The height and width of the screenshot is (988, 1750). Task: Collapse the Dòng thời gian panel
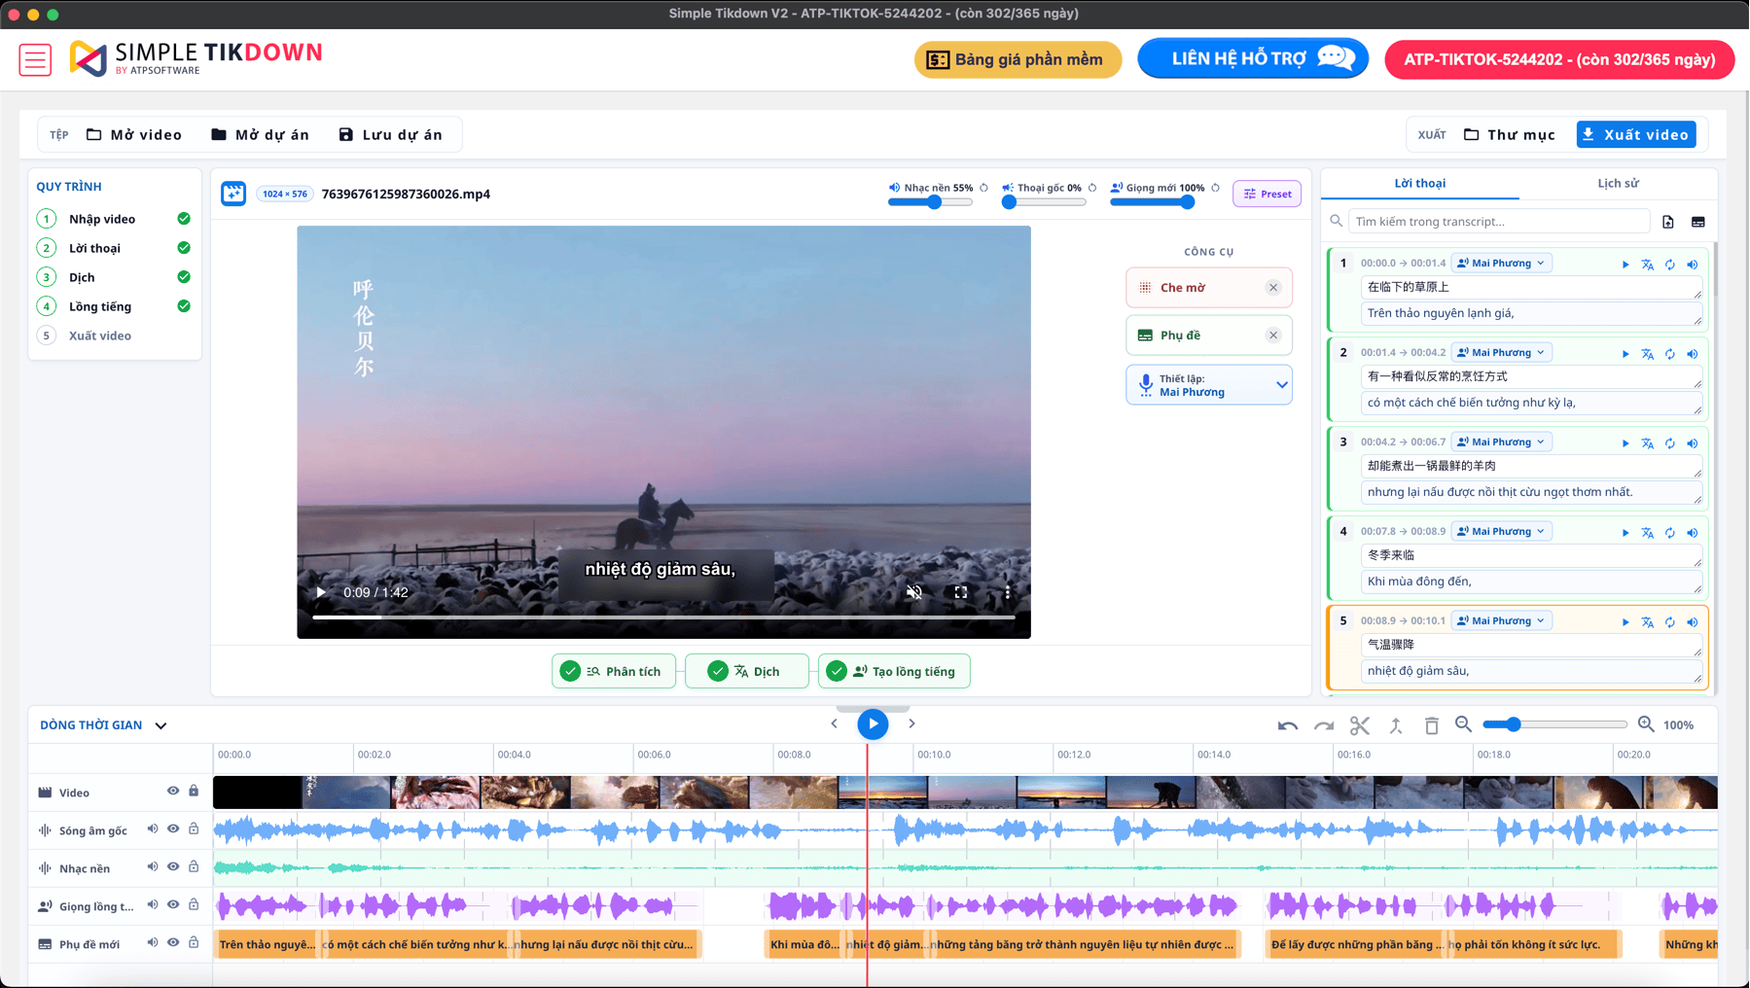[161, 725]
